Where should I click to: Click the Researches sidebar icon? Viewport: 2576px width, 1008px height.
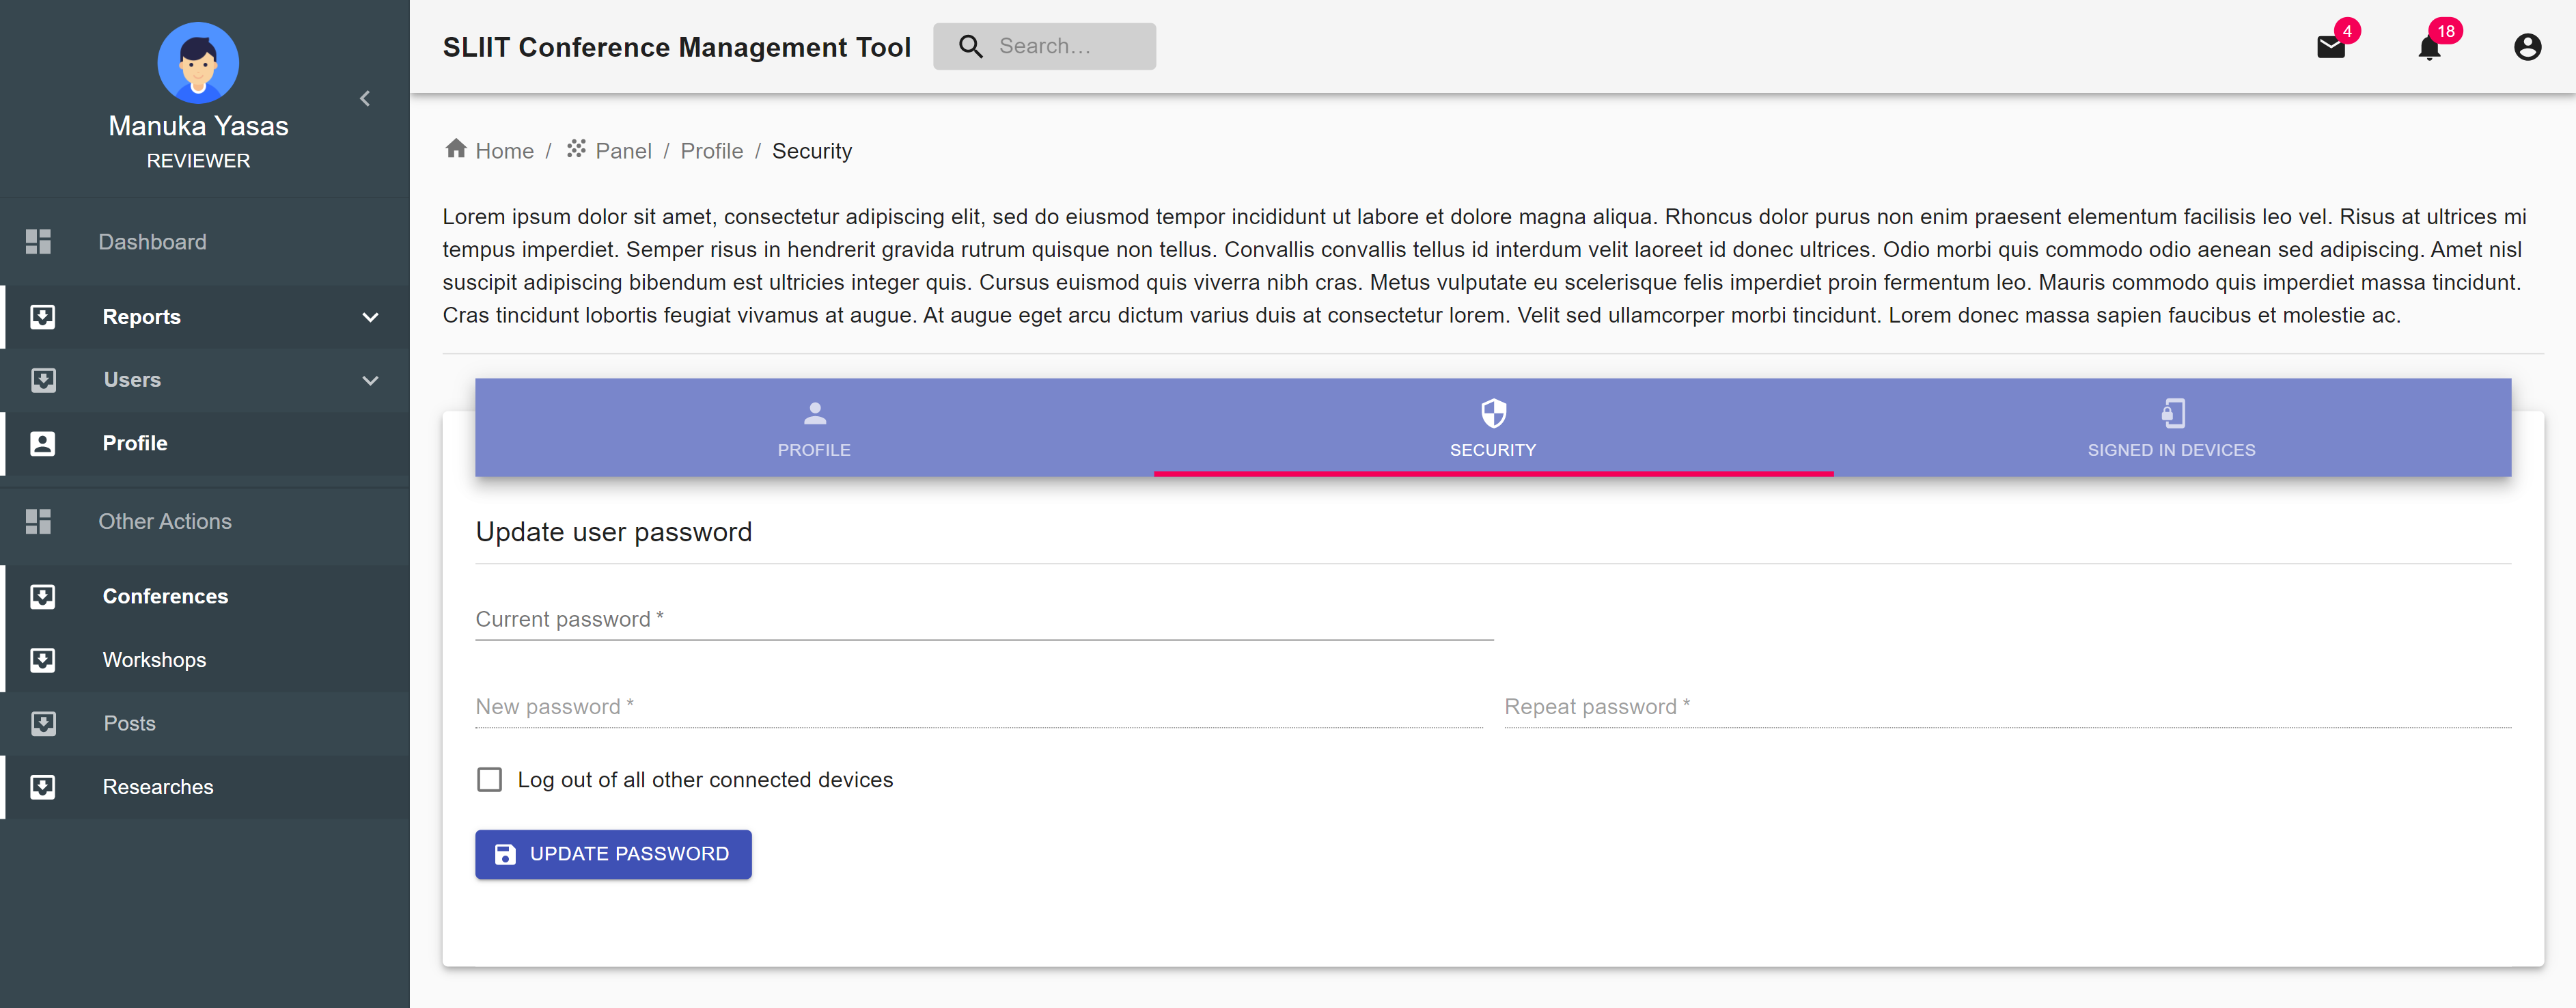[x=43, y=787]
